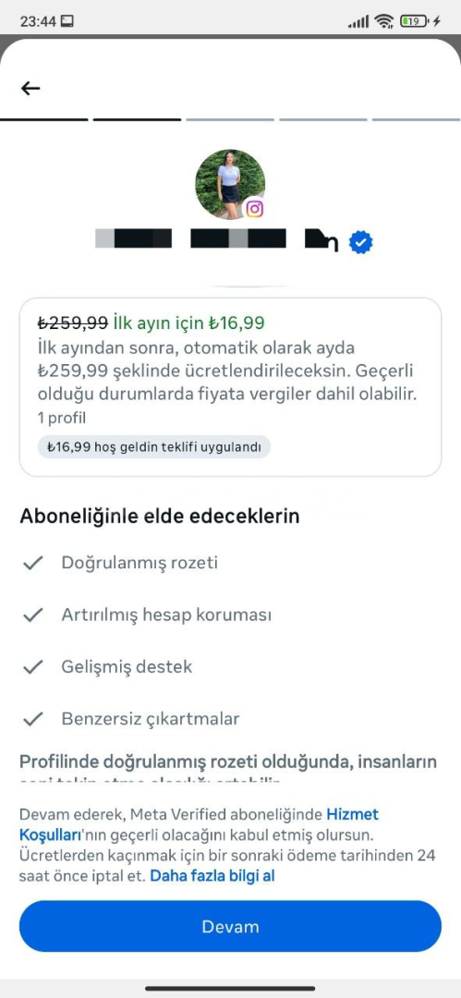Viewport: 461px width, 998px height.
Task: Tap the hoş geldin teklifi uygulandı chip
Action: click(154, 447)
